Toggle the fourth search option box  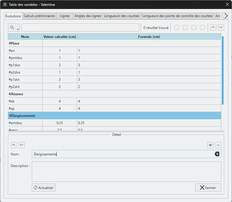tap(202, 27)
